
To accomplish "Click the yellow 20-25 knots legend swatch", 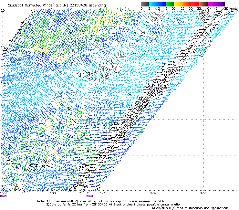I will (x=178, y=4).
